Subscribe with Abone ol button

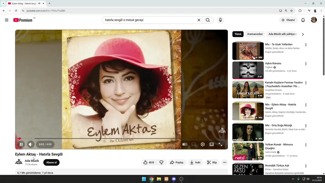pos(51,162)
